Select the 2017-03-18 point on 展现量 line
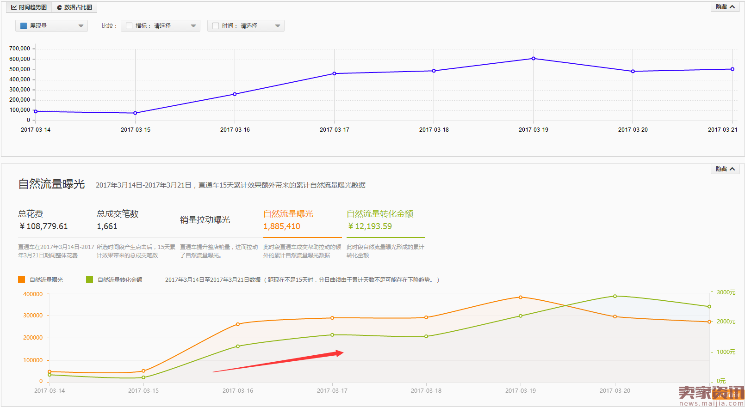The width and height of the screenshot is (745, 407). pyautogui.click(x=434, y=71)
